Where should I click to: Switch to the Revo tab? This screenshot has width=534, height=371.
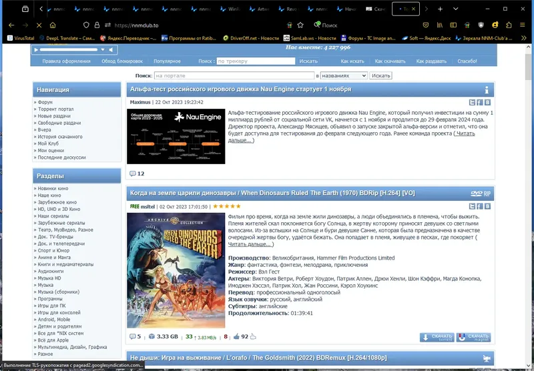[x=289, y=9]
